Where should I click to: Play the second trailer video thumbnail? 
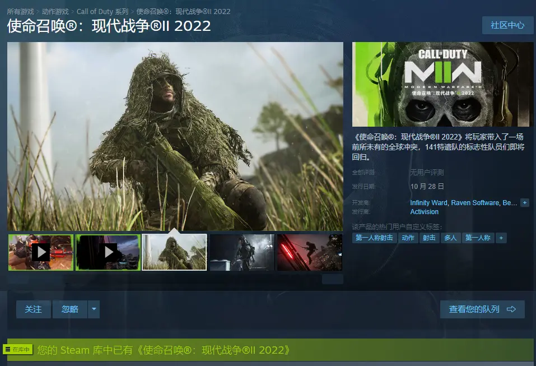point(108,252)
